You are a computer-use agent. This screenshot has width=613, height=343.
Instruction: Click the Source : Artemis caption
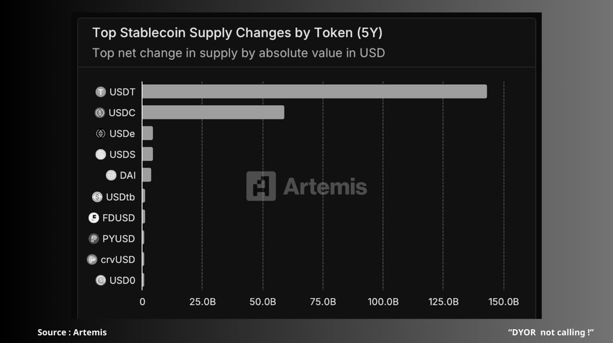(x=72, y=332)
